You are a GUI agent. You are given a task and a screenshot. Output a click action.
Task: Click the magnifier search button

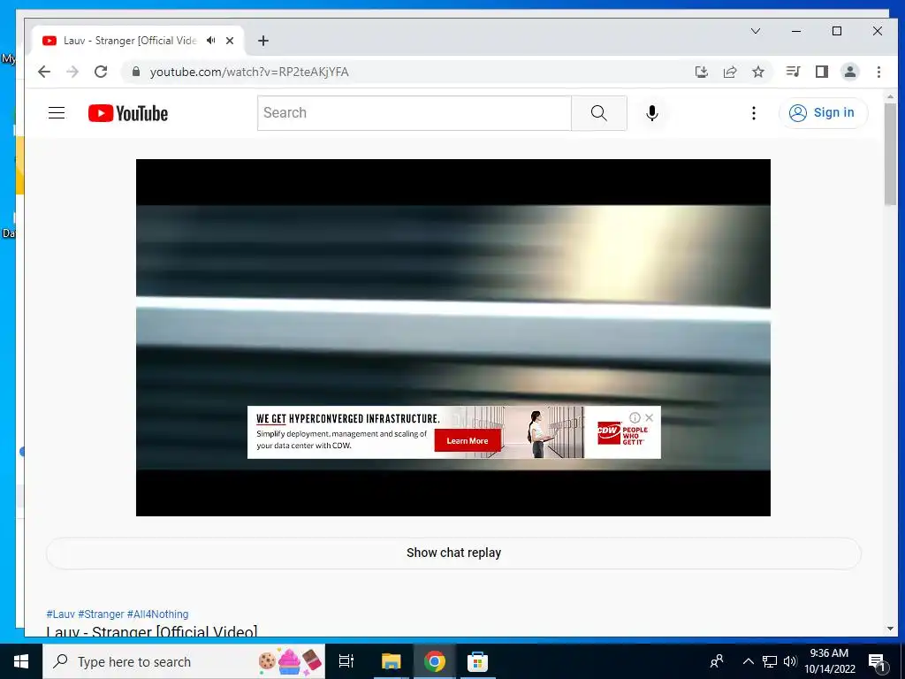tap(599, 113)
